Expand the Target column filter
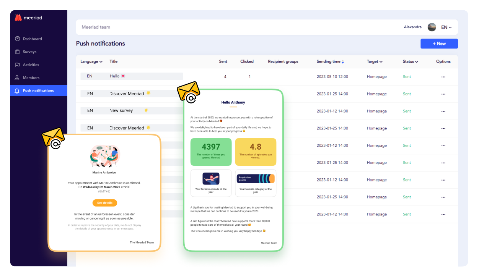The image size is (479, 278). (x=375, y=61)
